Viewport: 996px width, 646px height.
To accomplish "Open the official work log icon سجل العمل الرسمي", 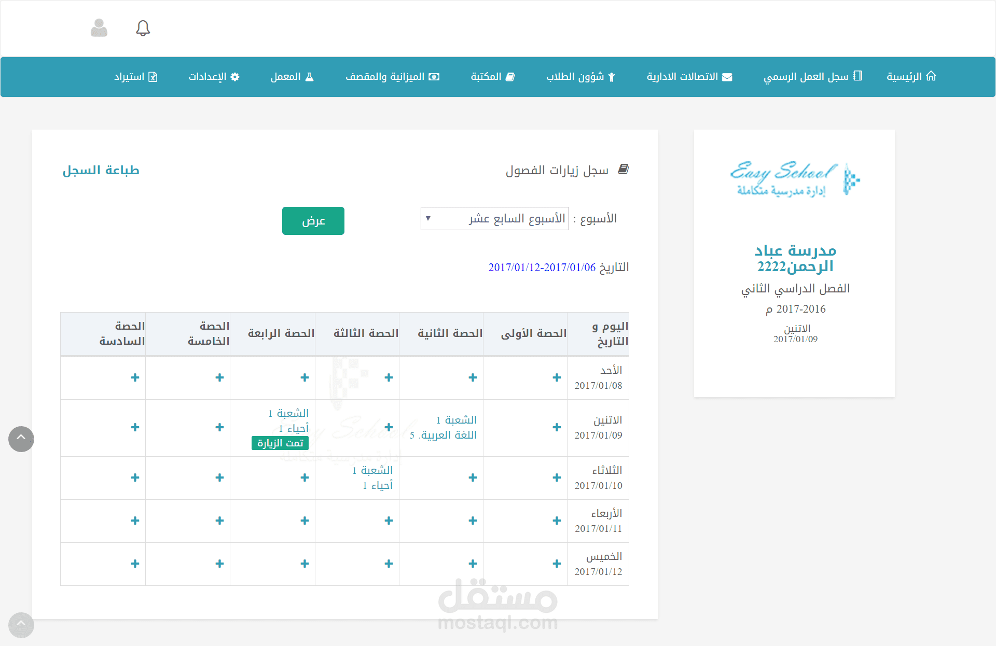I will click(859, 76).
